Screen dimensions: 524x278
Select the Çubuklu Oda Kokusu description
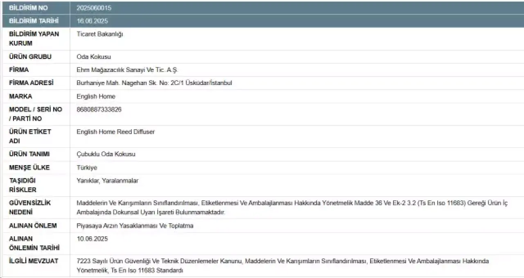click(106, 154)
